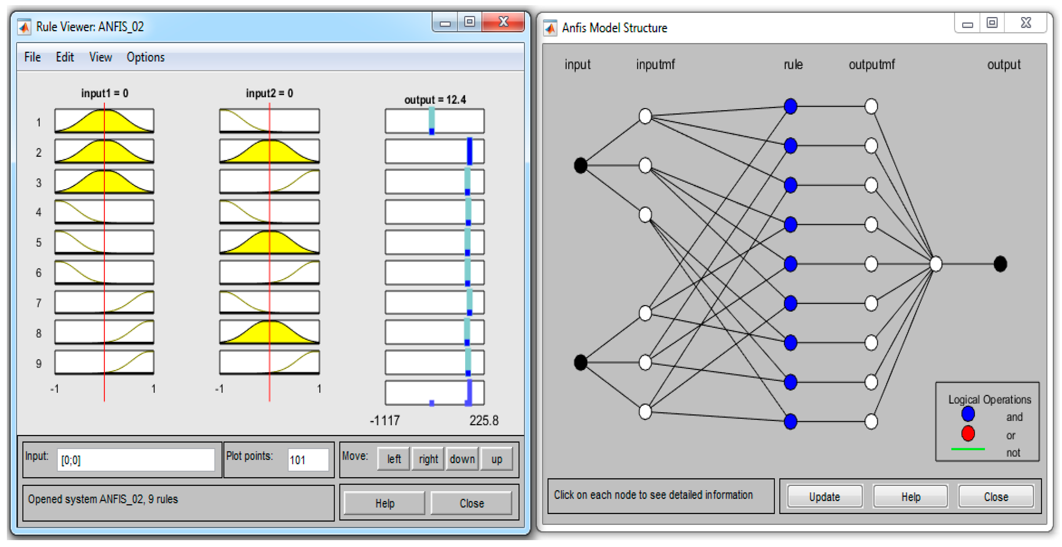Click Update in Anfis Model Structure

point(824,496)
